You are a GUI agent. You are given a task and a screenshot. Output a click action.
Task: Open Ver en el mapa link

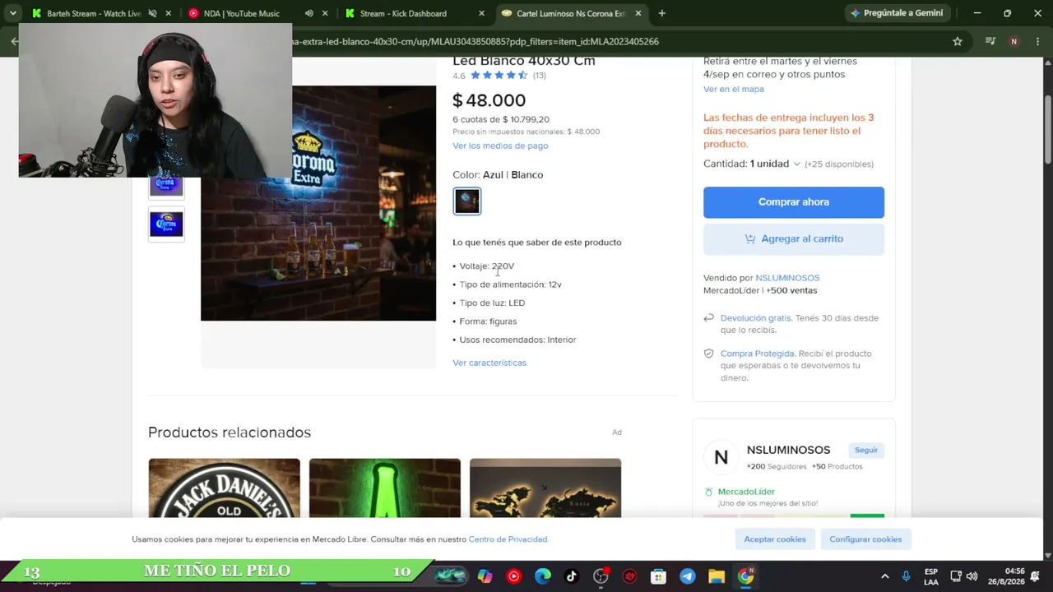click(734, 89)
